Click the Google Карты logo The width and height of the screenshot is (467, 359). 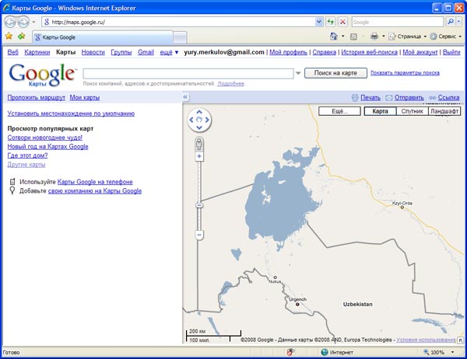click(43, 75)
